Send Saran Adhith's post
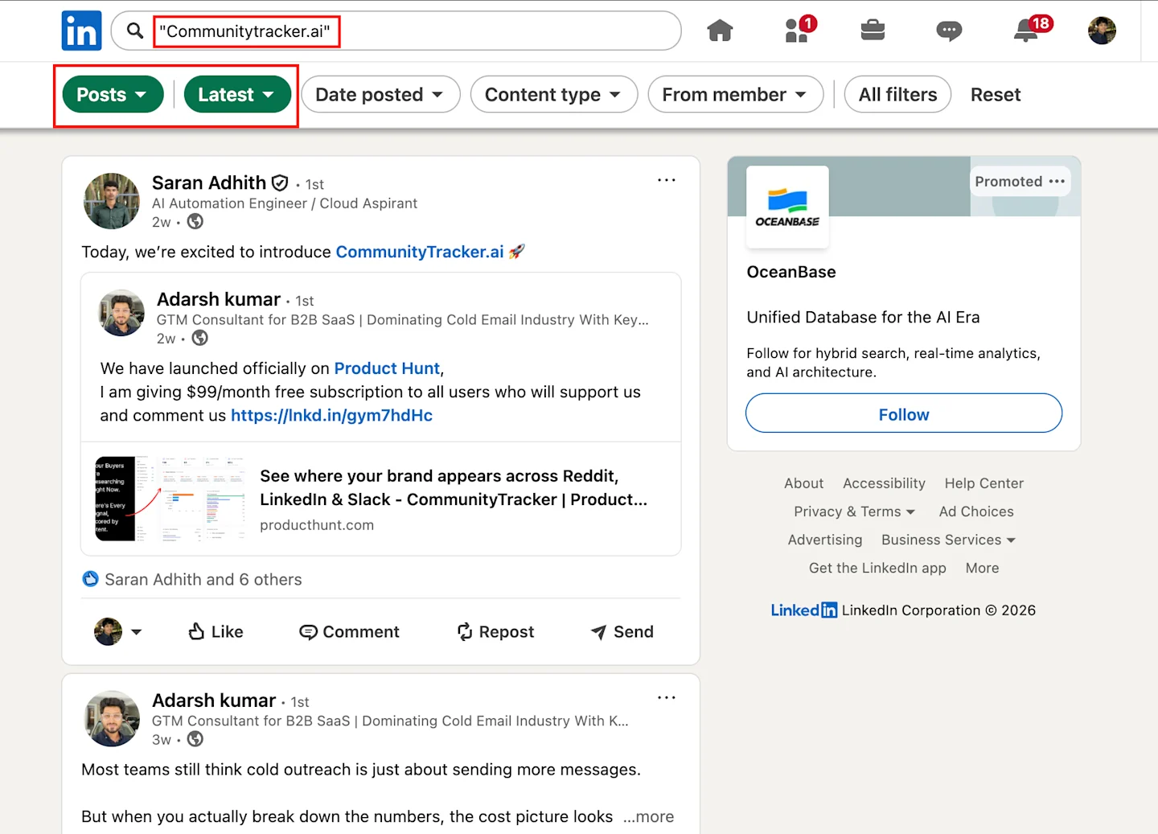The width and height of the screenshot is (1158, 834). pos(622,632)
